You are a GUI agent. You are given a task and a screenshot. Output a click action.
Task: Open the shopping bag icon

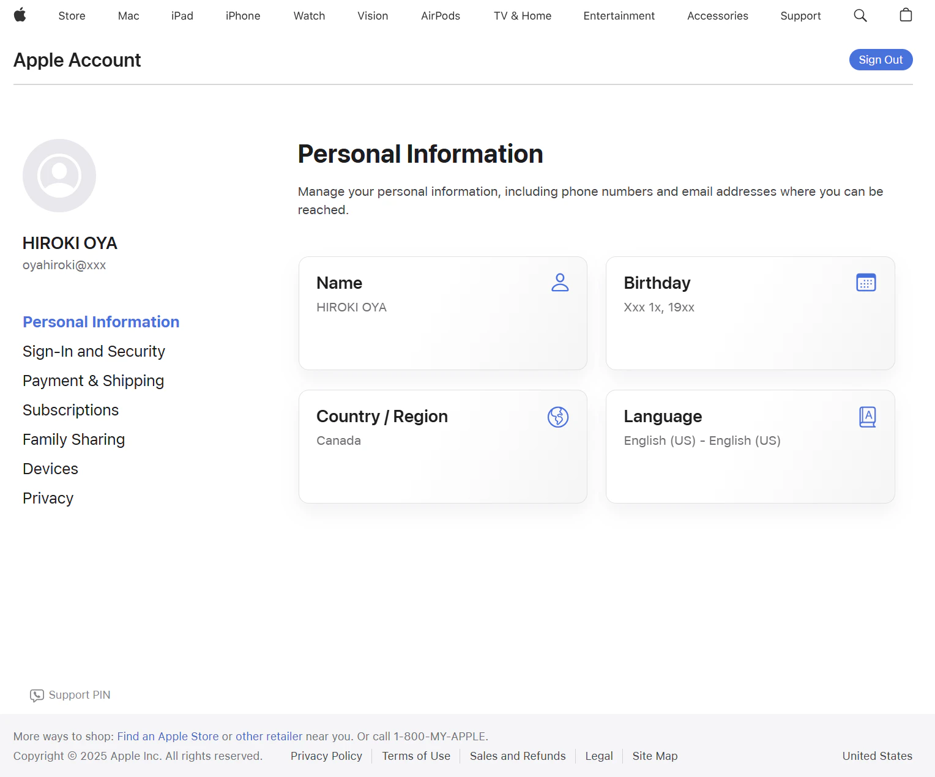[x=906, y=15]
